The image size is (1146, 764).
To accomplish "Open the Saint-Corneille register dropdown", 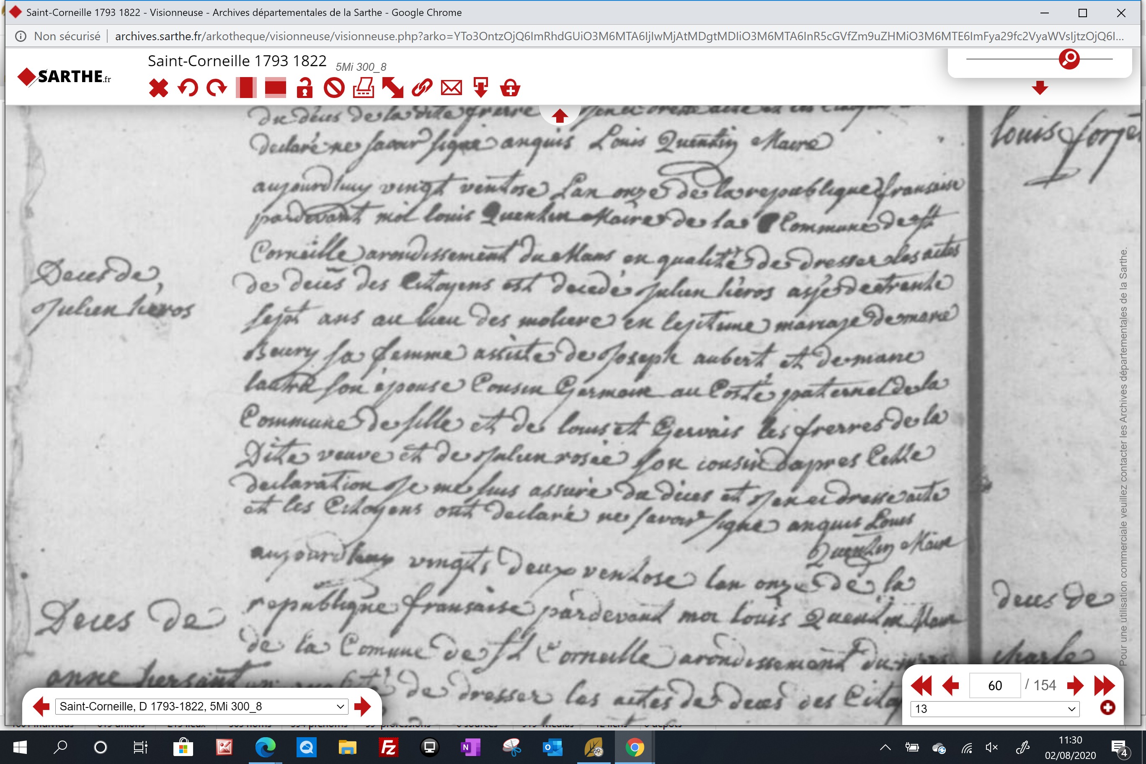I will (202, 707).
